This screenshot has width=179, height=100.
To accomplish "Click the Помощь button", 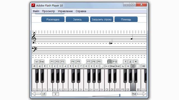I will [x=126, y=19].
